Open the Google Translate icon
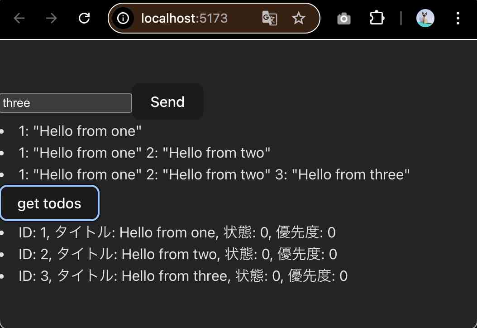 tap(269, 18)
